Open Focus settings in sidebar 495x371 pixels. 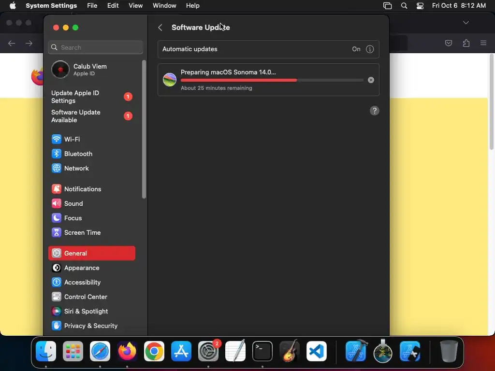click(92, 218)
